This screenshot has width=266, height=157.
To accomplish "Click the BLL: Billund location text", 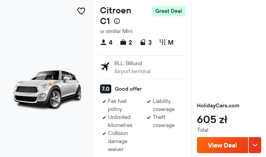I will tap(128, 63).
